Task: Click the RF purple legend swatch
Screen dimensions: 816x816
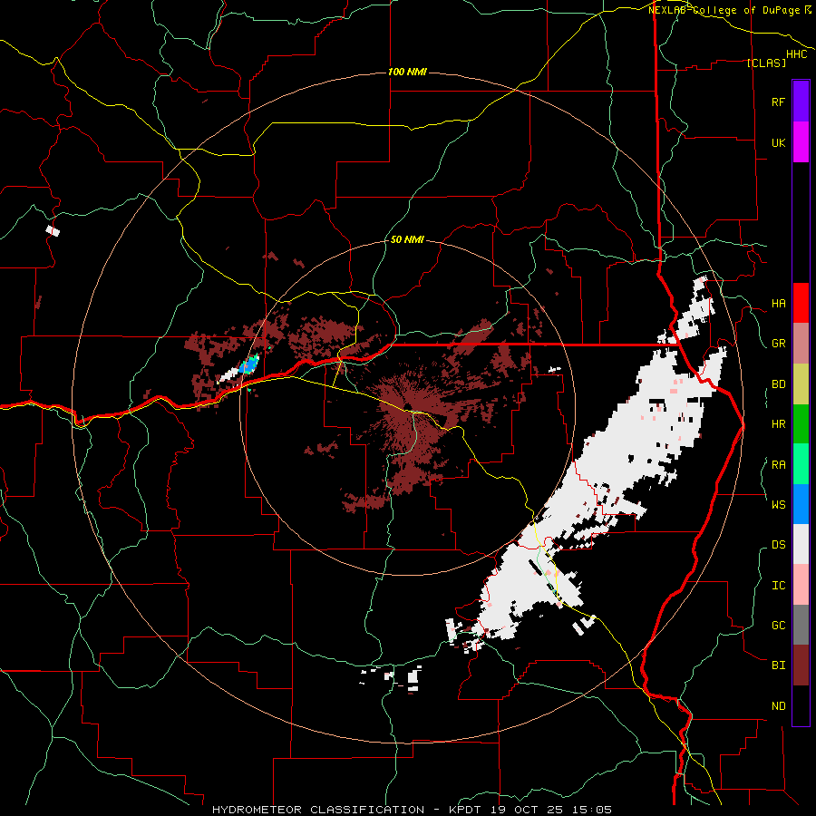Action: 801,102
